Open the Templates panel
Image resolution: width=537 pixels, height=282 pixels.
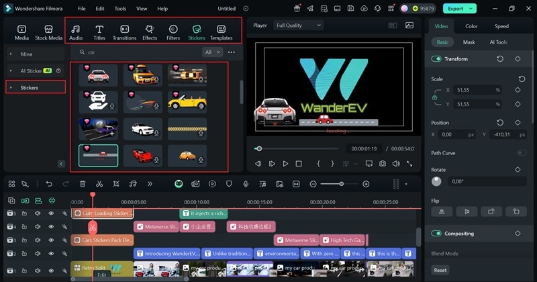[222, 32]
